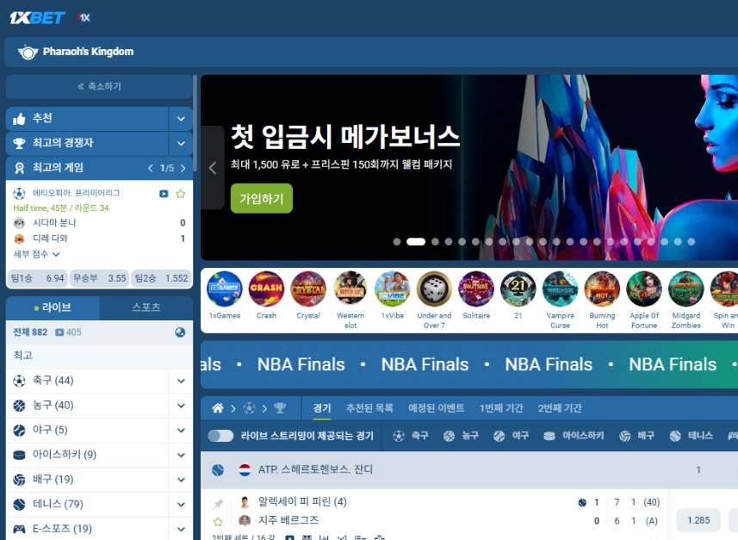
Task: Toggle 라이브 스트리밍이 제공되는 경기 switch
Action: [220, 436]
